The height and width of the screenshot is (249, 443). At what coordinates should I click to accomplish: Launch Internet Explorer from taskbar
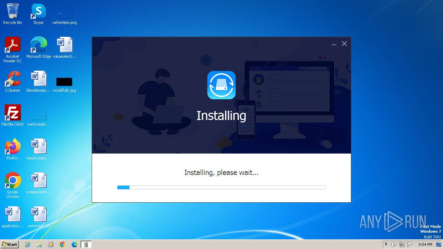(28, 245)
